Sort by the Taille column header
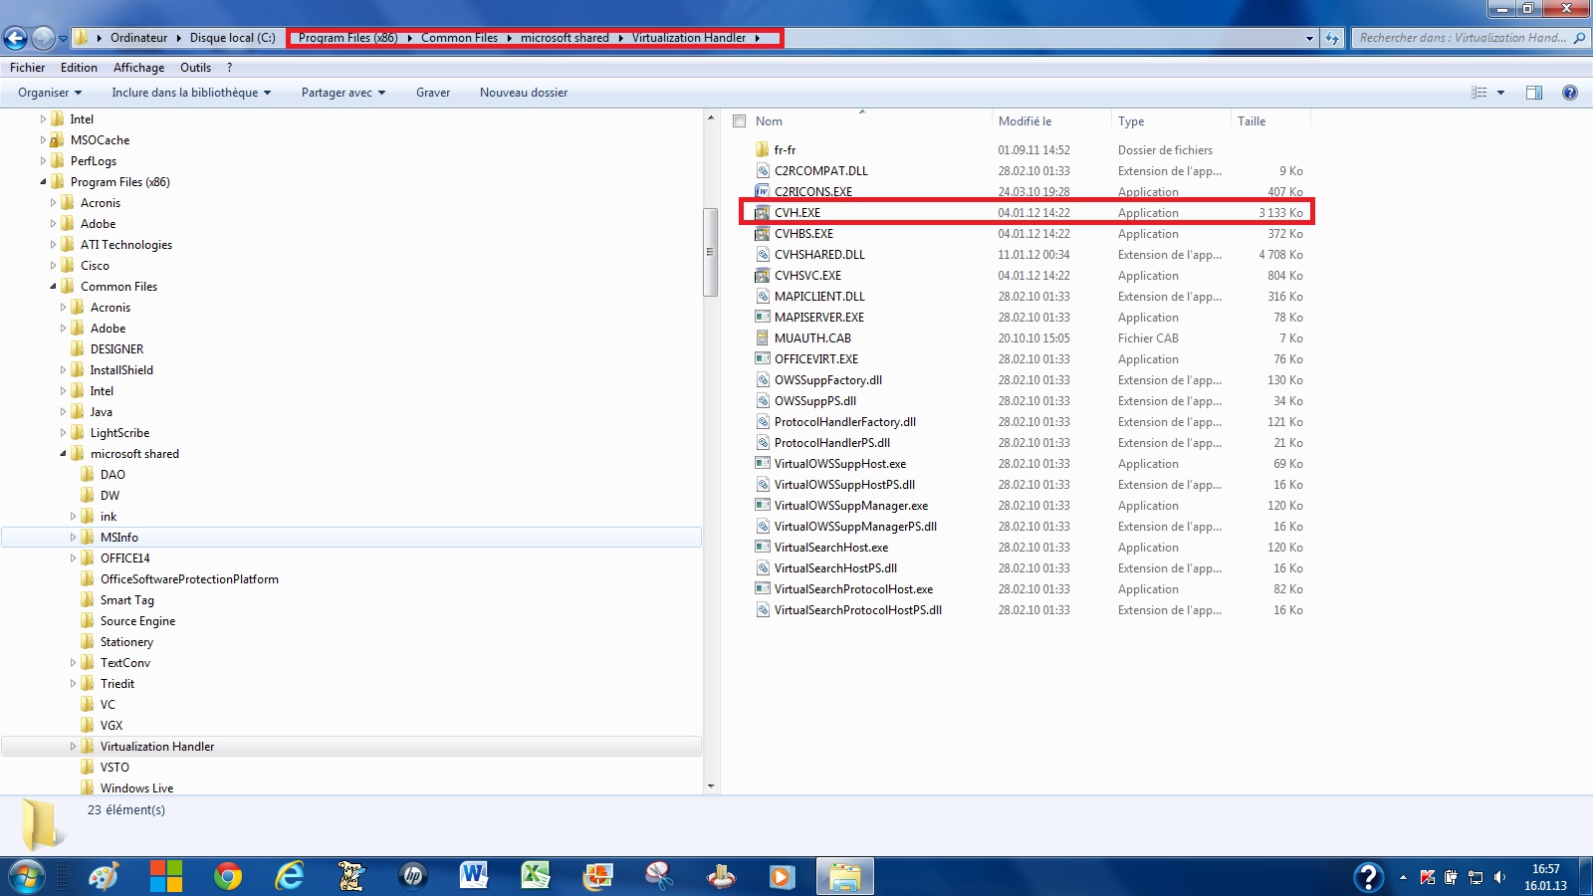This screenshot has width=1593, height=896. coord(1252,121)
